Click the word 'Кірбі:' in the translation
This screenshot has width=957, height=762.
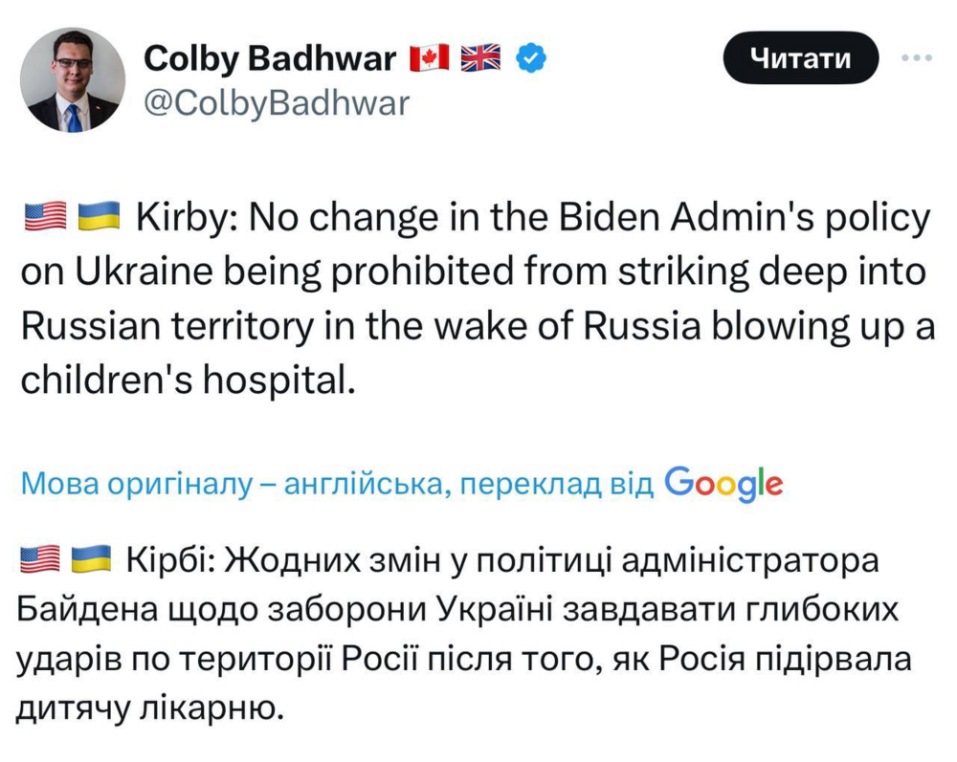click(x=172, y=558)
